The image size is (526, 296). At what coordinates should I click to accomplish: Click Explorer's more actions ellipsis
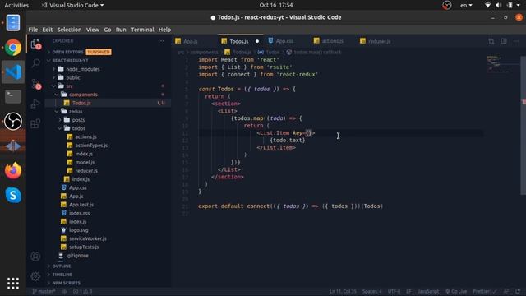161,41
